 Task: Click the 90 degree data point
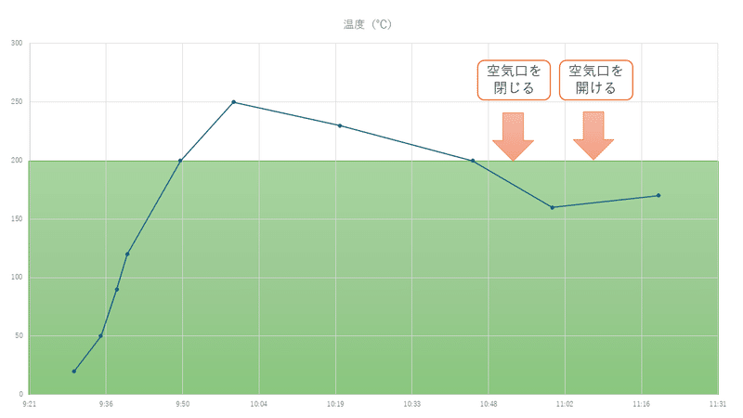pyautogui.click(x=117, y=289)
